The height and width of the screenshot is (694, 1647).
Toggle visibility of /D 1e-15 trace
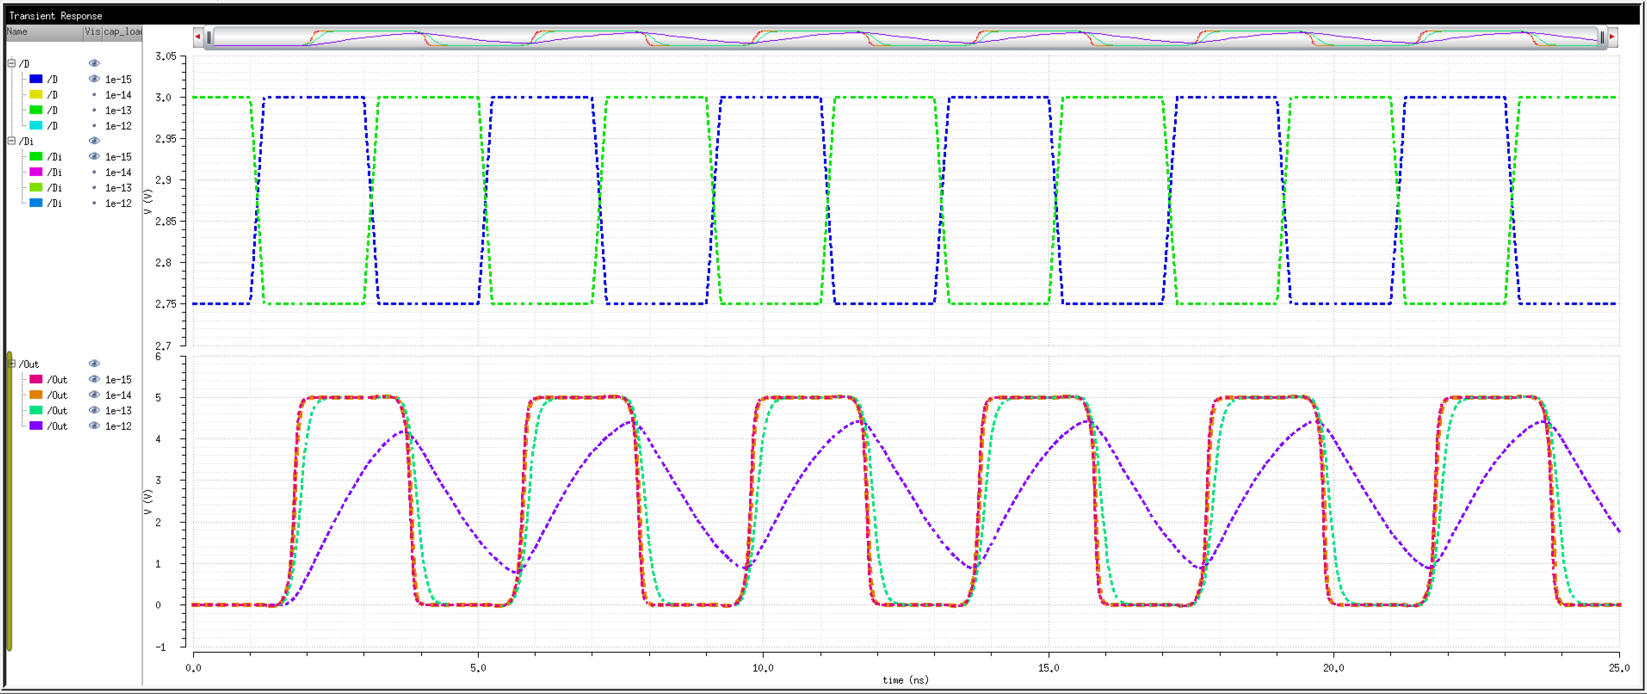pyautogui.click(x=94, y=79)
